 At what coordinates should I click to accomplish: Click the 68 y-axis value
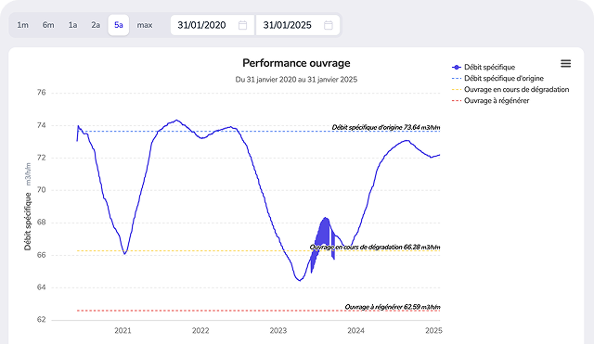(x=41, y=223)
